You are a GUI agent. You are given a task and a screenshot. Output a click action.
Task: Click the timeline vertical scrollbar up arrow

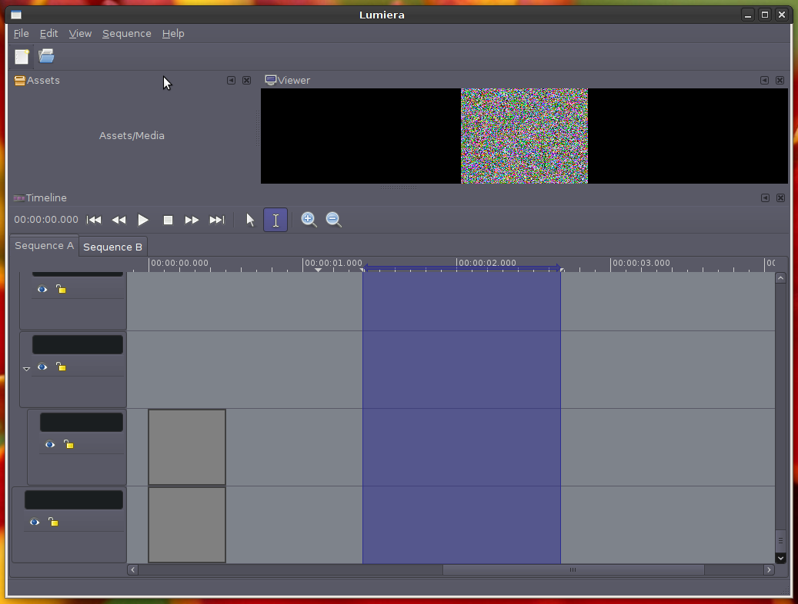[x=780, y=278]
